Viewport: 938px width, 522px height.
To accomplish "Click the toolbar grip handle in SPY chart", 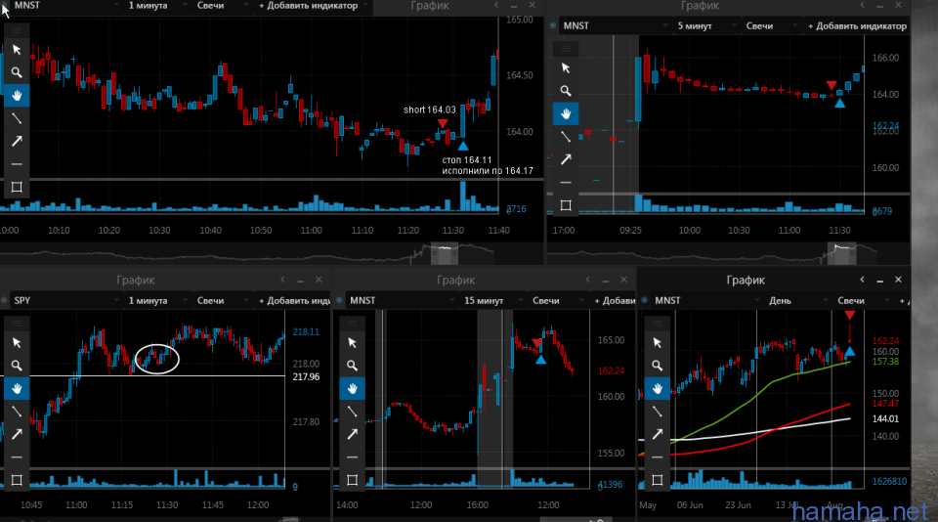I will (17, 324).
